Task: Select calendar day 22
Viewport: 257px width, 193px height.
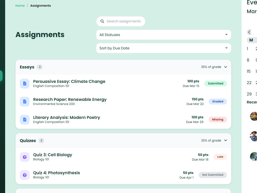Action: (249, 83)
